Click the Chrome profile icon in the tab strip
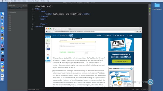 140,29
